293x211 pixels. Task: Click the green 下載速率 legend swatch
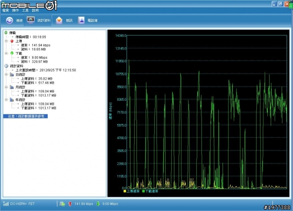[143, 191]
